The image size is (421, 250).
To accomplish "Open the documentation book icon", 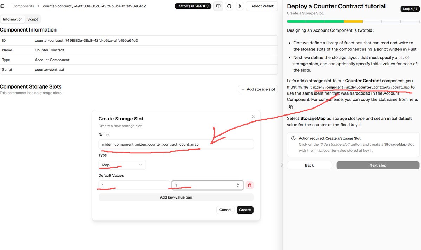I will (218, 6).
